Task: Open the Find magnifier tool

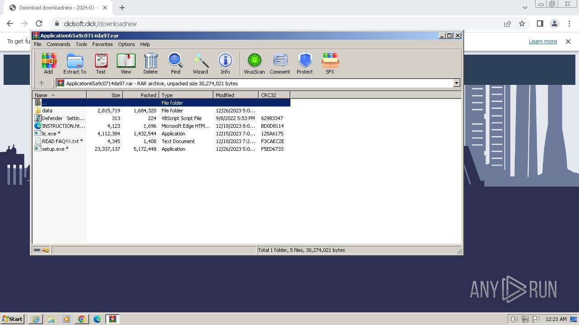Action: click(x=176, y=63)
